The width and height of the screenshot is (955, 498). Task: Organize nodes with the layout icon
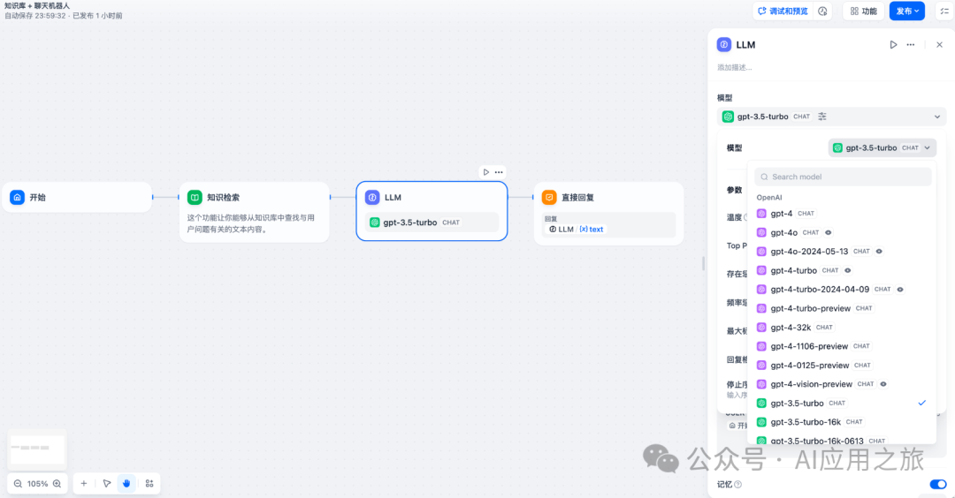pyautogui.click(x=149, y=483)
